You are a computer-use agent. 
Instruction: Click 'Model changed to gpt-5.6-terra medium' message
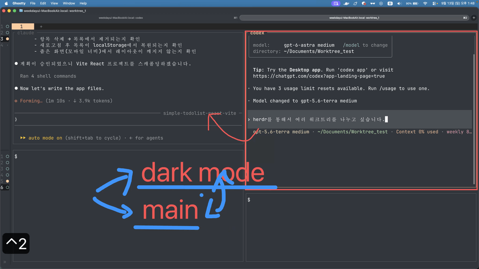point(305,101)
